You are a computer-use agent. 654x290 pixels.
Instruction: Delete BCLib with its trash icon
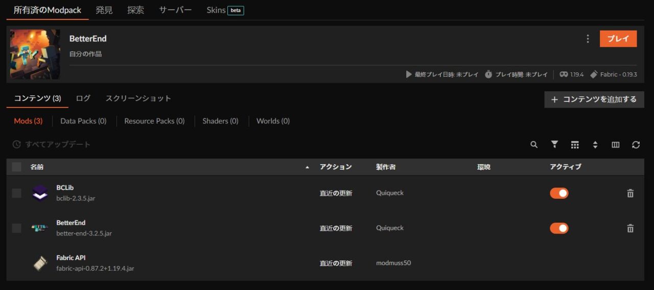pyautogui.click(x=630, y=193)
